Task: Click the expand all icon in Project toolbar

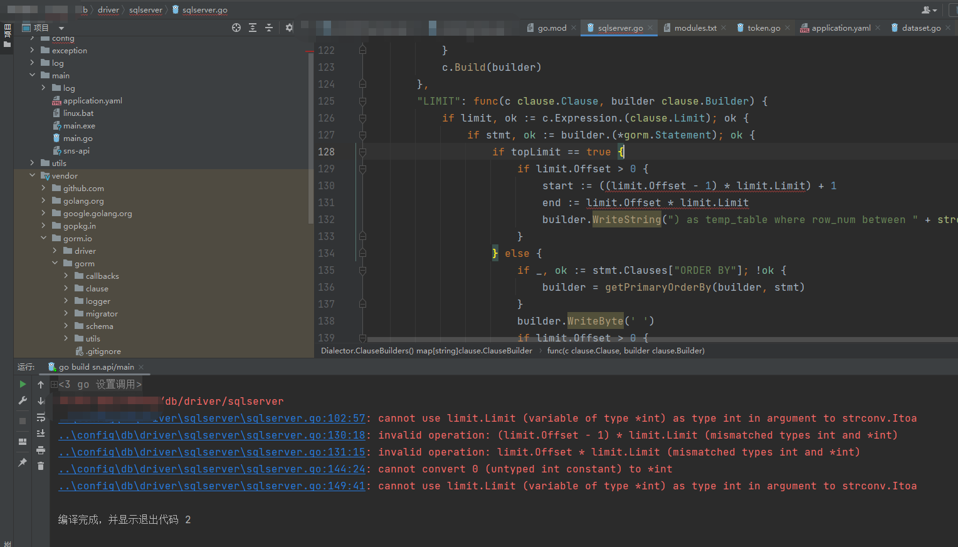Action: pyautogui.click(x=253, y=28)
